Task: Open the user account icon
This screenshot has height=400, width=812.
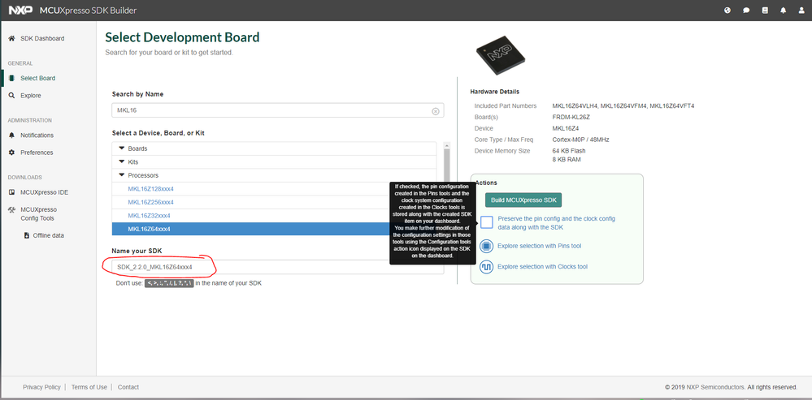Action: coord(801,11)
